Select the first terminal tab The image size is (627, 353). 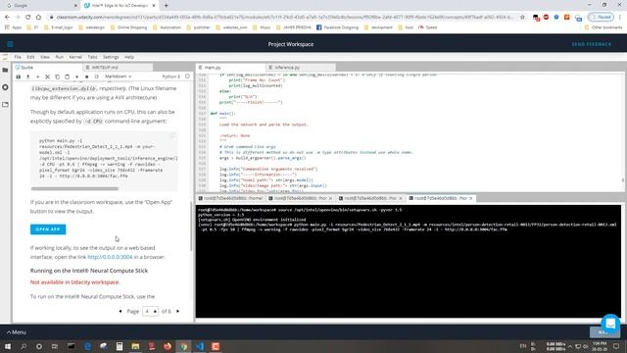(x=231, y=198)
